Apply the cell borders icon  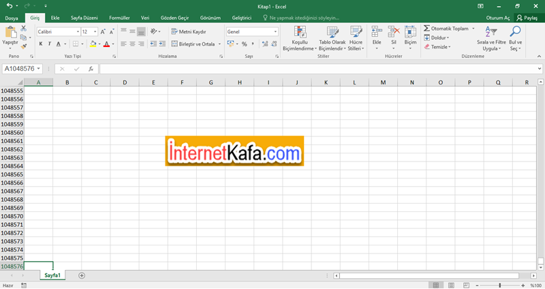pyautogui.click(x=76, y=44)
